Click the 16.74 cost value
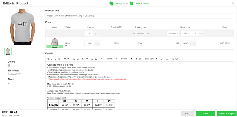The image size is (237, 117). pos(116,43)
